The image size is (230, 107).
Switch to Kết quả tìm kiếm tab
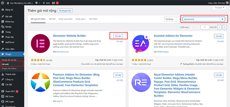click(38, 19)
